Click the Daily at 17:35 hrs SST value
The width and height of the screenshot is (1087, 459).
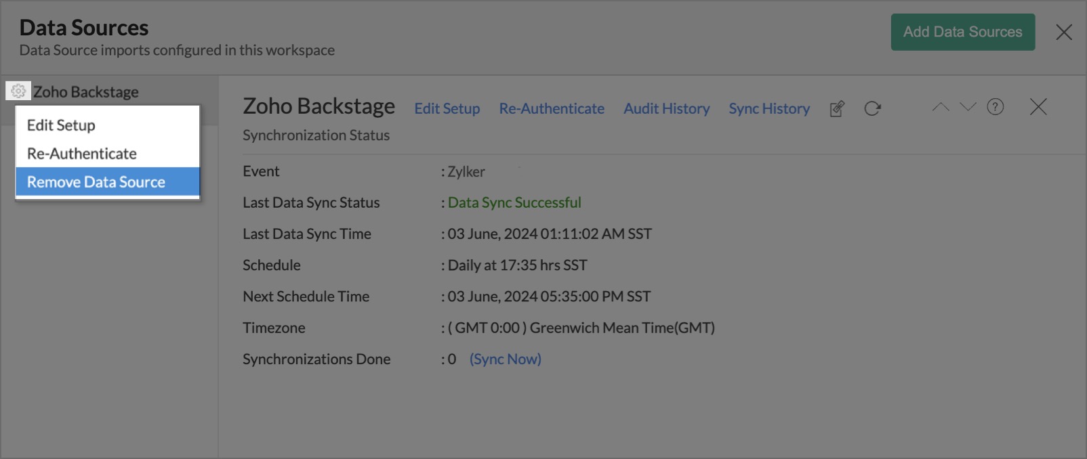(x=517, y=265)
